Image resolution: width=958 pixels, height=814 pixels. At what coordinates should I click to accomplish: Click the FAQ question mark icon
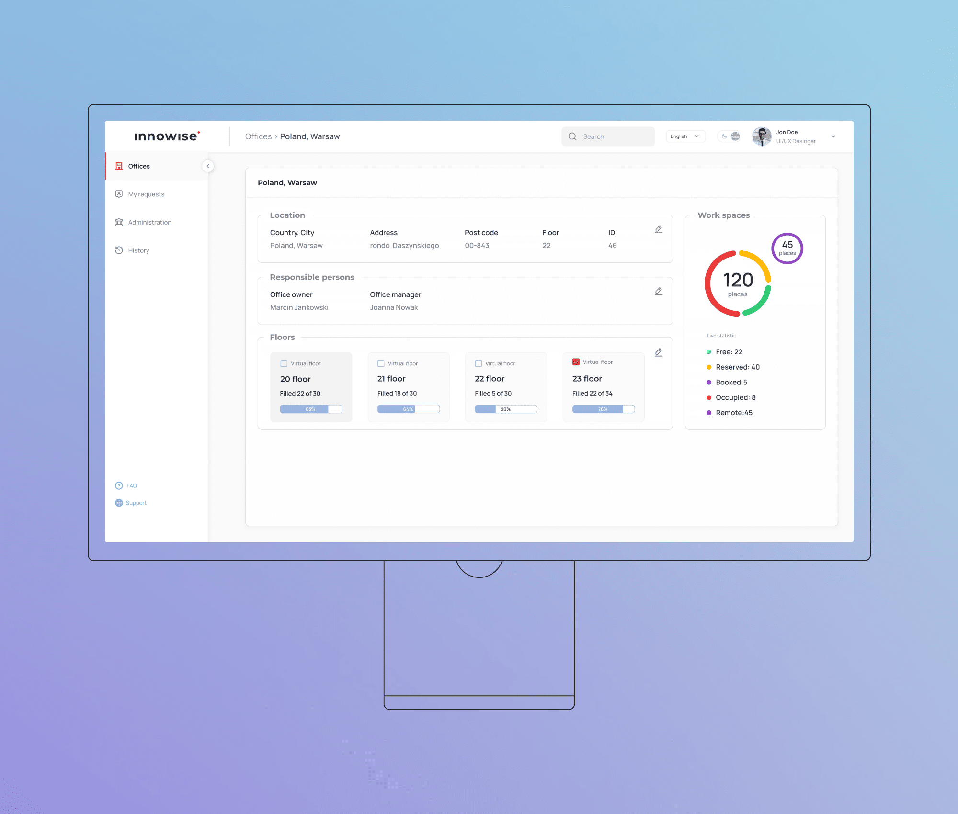pyautogui.click(x=119, y=486)
